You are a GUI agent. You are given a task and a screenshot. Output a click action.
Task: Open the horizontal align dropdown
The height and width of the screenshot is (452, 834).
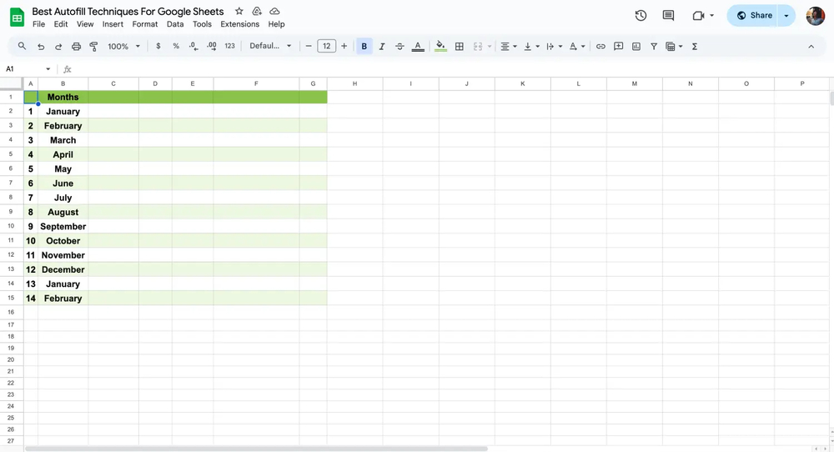tap(508, 47)
